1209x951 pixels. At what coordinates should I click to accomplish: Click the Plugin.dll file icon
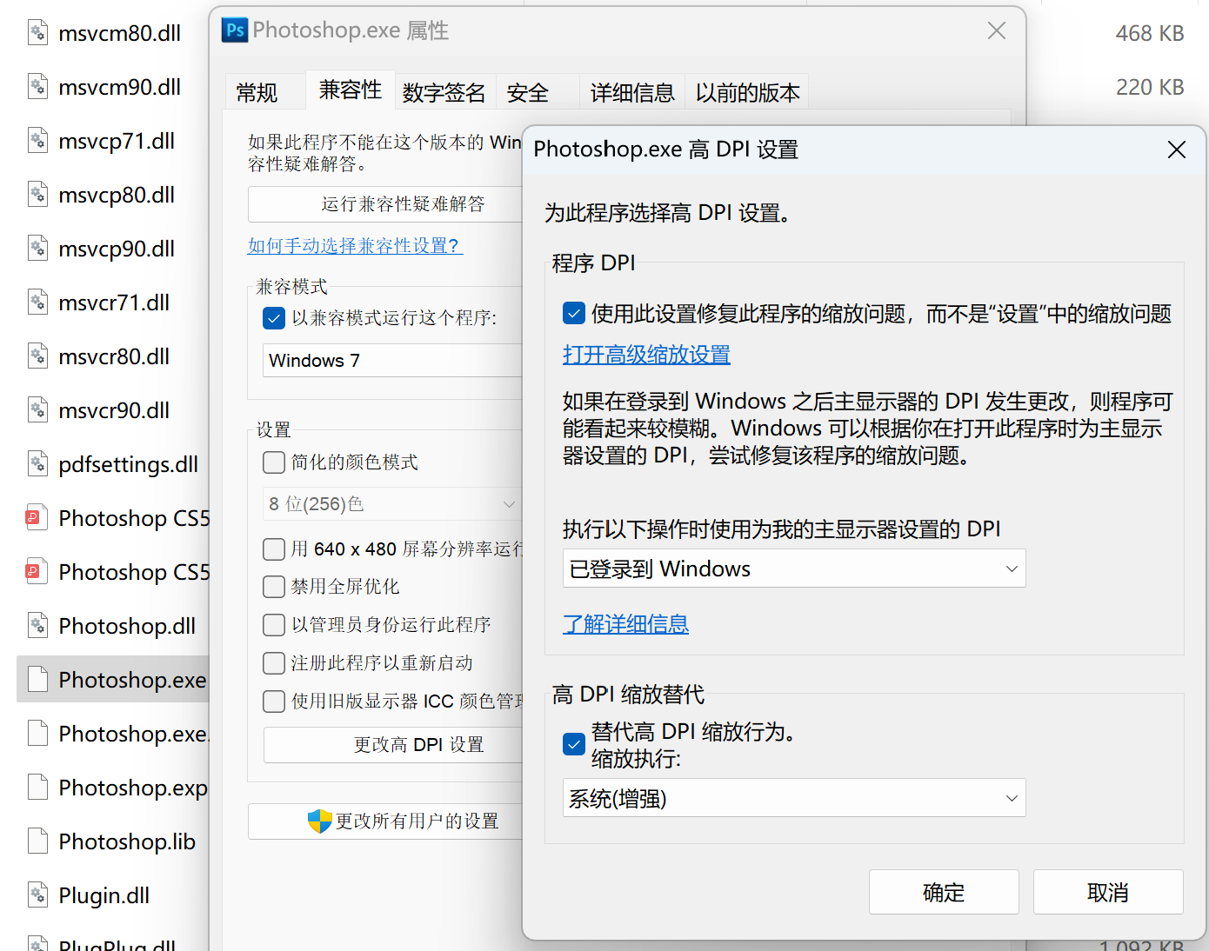click(x=37, y=895)
